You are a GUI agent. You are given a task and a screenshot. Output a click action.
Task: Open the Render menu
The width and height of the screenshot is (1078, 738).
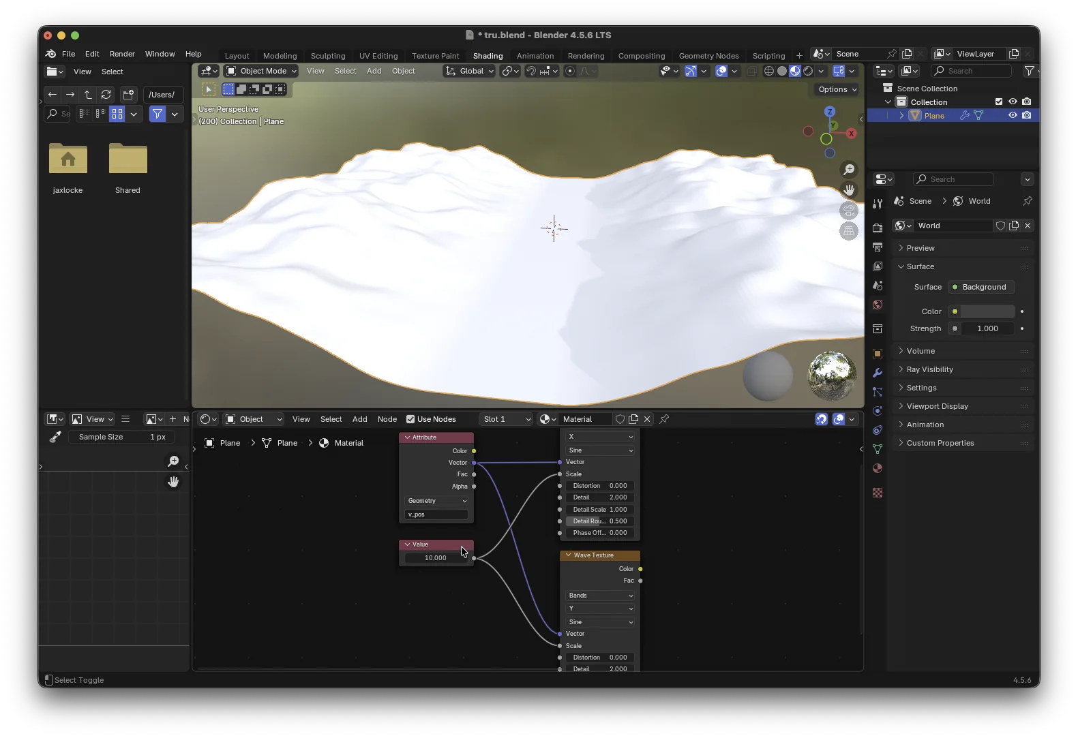click(122, 54)
